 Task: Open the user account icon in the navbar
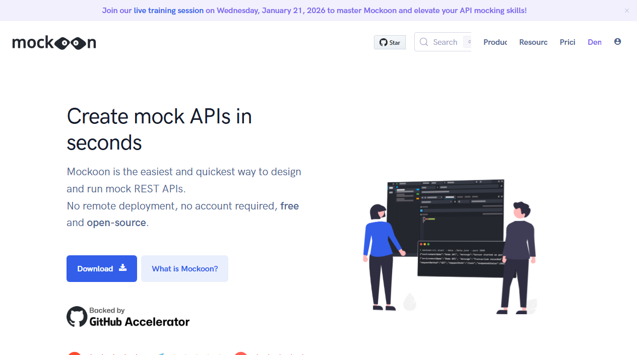coord(617,42)
